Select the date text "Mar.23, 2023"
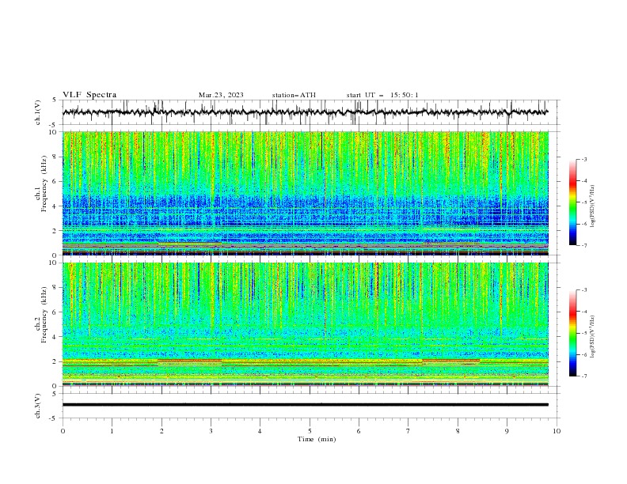 tap(221, 95)
